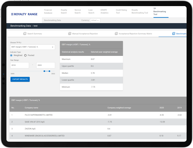Click the year range start field 2018
The height and width of the screenshot is (148, 193).
tap(19, 65)
